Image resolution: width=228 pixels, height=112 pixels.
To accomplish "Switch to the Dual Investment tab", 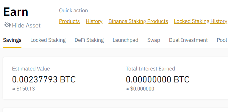I will pos(188,40).
